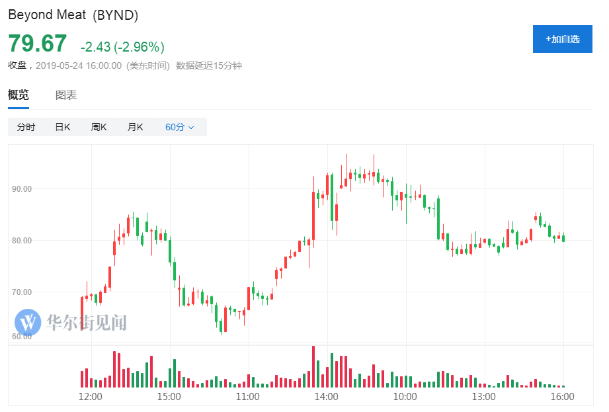Open the 图表 chart tab

pyautogui.click(x=66, y=95)
